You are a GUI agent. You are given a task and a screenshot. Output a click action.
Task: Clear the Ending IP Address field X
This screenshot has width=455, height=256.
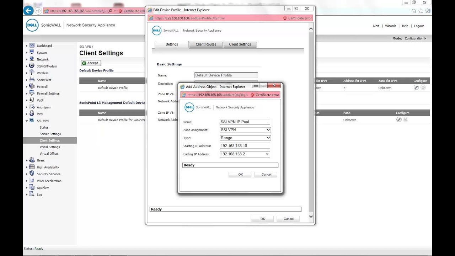pos(267,154)
